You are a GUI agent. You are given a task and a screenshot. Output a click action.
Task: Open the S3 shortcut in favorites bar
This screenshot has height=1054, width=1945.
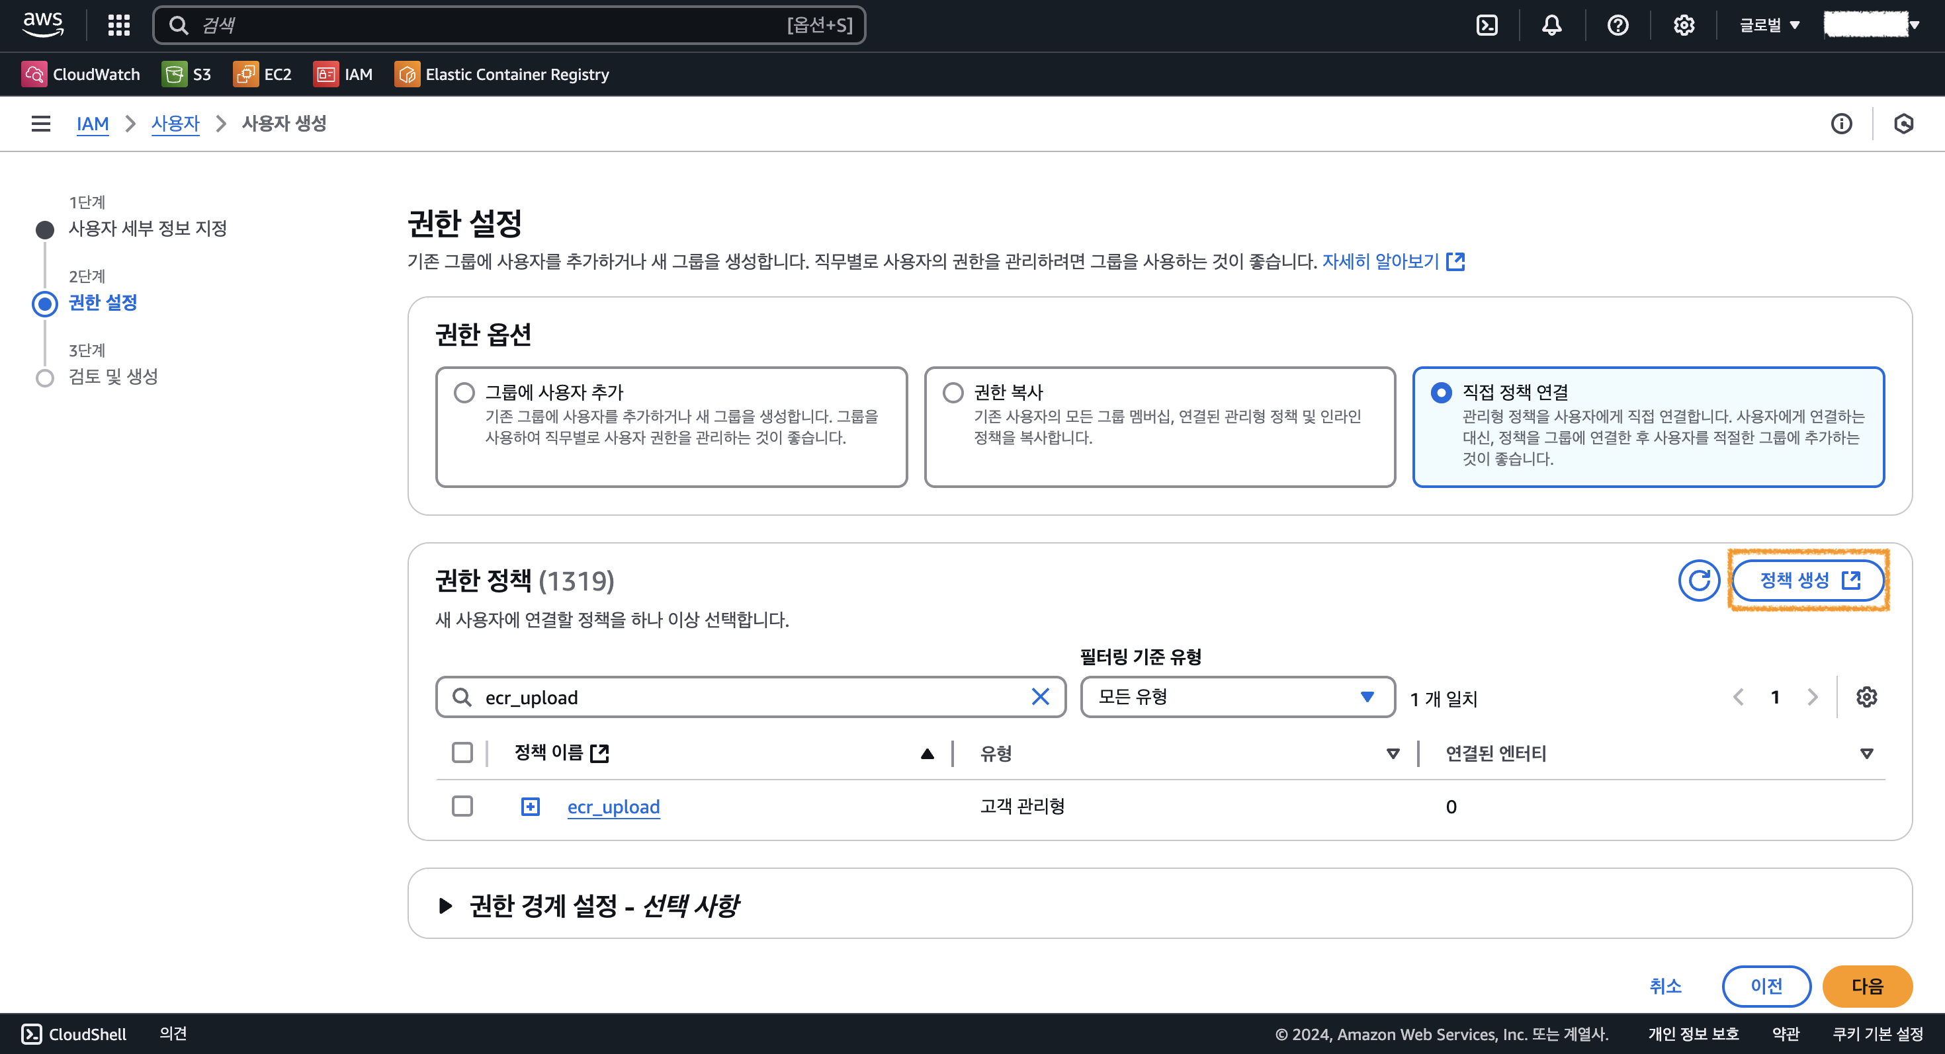pyautogui.click(x=187, y=74)
